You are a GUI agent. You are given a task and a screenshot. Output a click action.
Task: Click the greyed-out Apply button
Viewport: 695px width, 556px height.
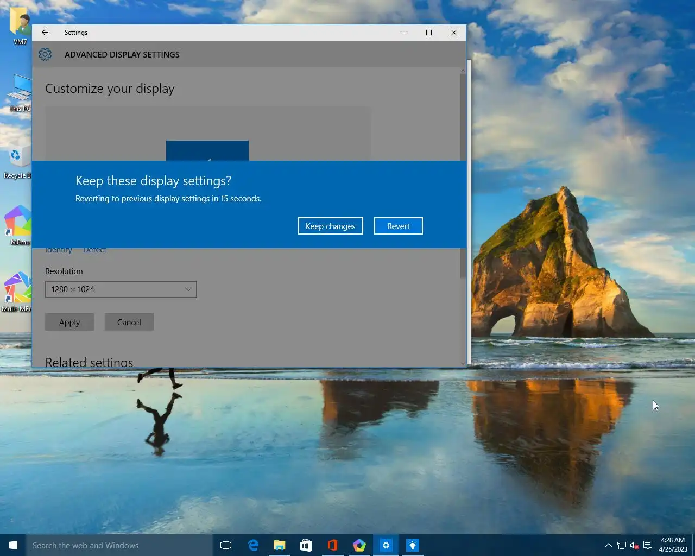coord(69,322)
